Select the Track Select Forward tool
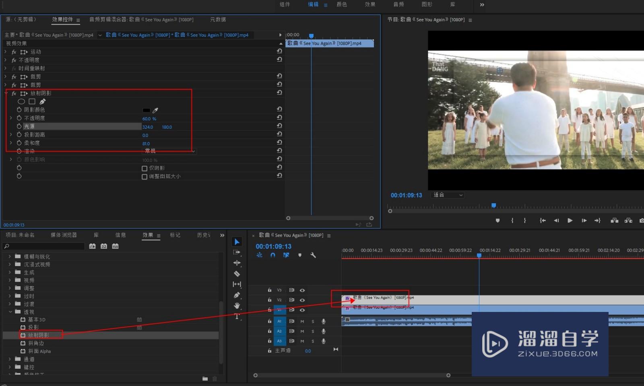The width and height of the screenshot is (644, 386). point(237,252)
